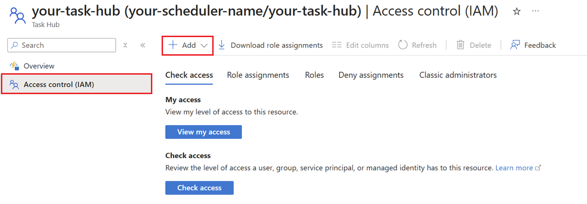Switch to the Role assignments tab
This screenshot has height=204, width=587.
pos(258,75)
